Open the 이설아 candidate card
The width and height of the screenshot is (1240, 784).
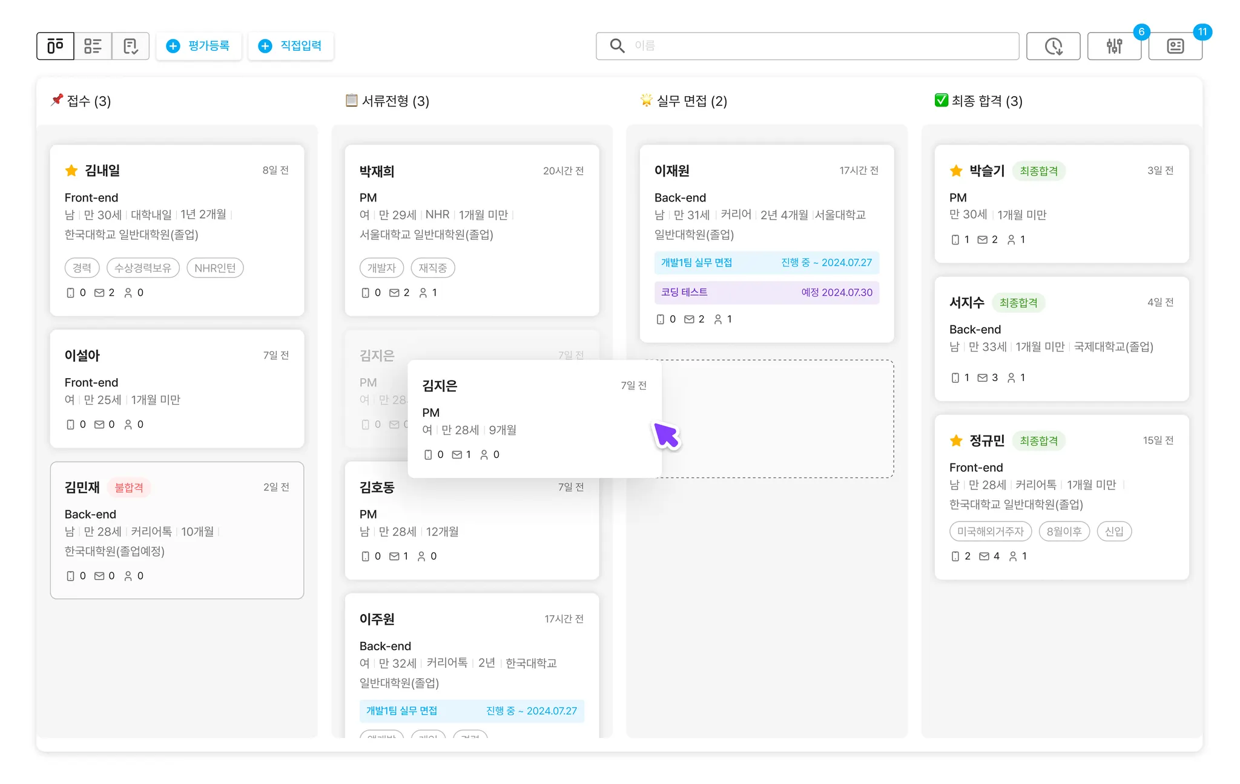pos(177,388)
